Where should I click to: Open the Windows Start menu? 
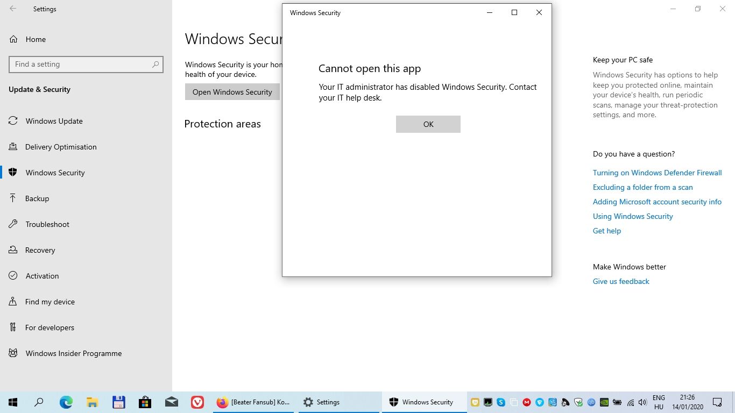(x=13, y=402)
